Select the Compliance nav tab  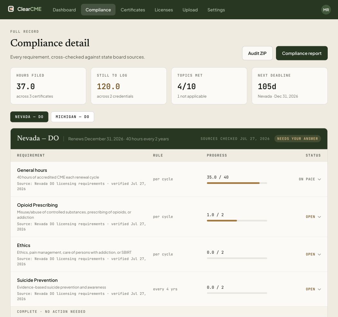(x=98, y=10)
